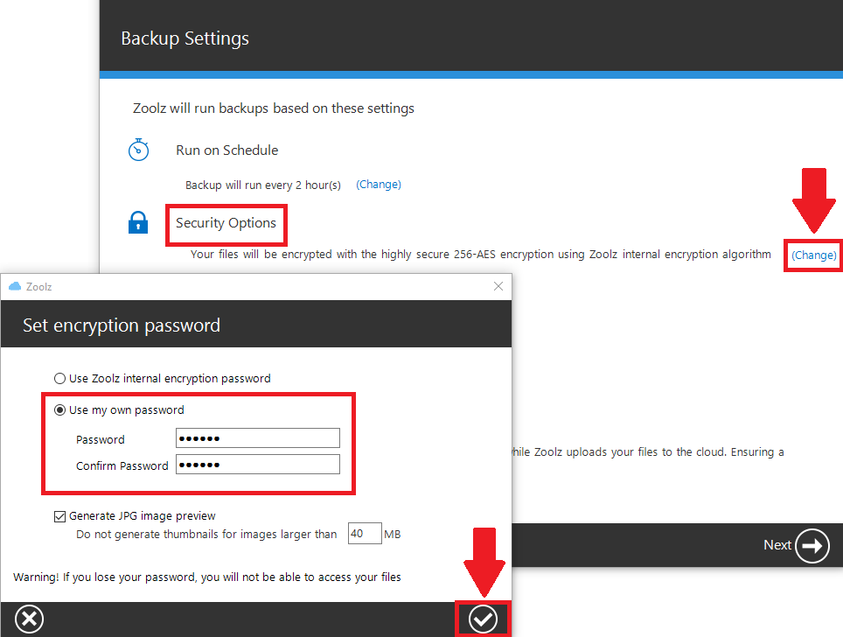Click the Security Options heading text
Viewport: 843px width, 637px height.
click(226, 223)
